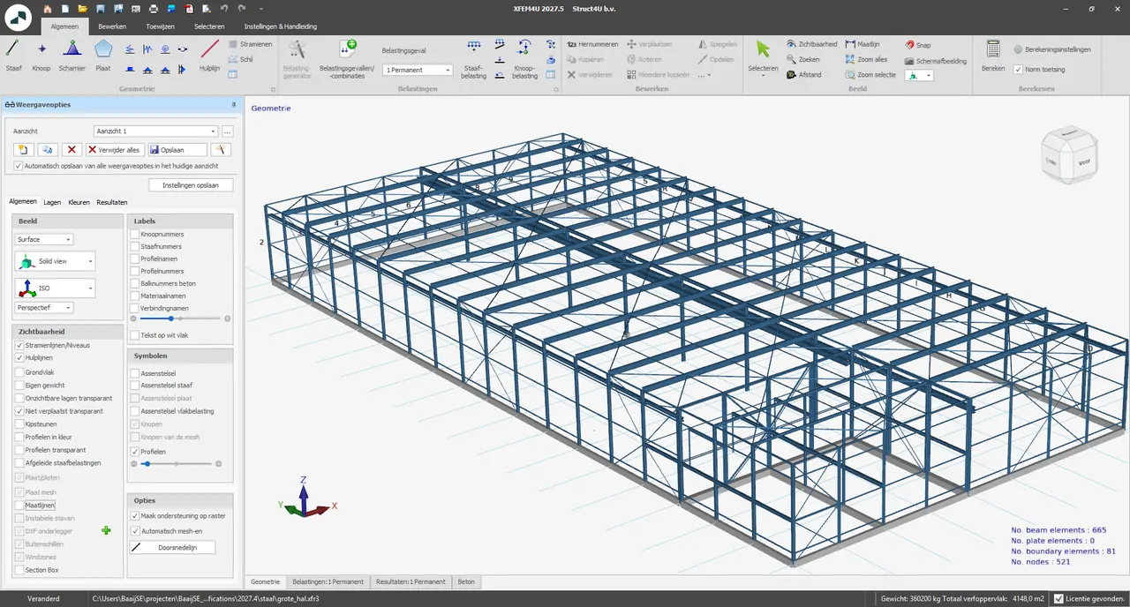Screen dimensions: 1130x607
Task: Click the Schil shell tool
Action: (240, 59)
